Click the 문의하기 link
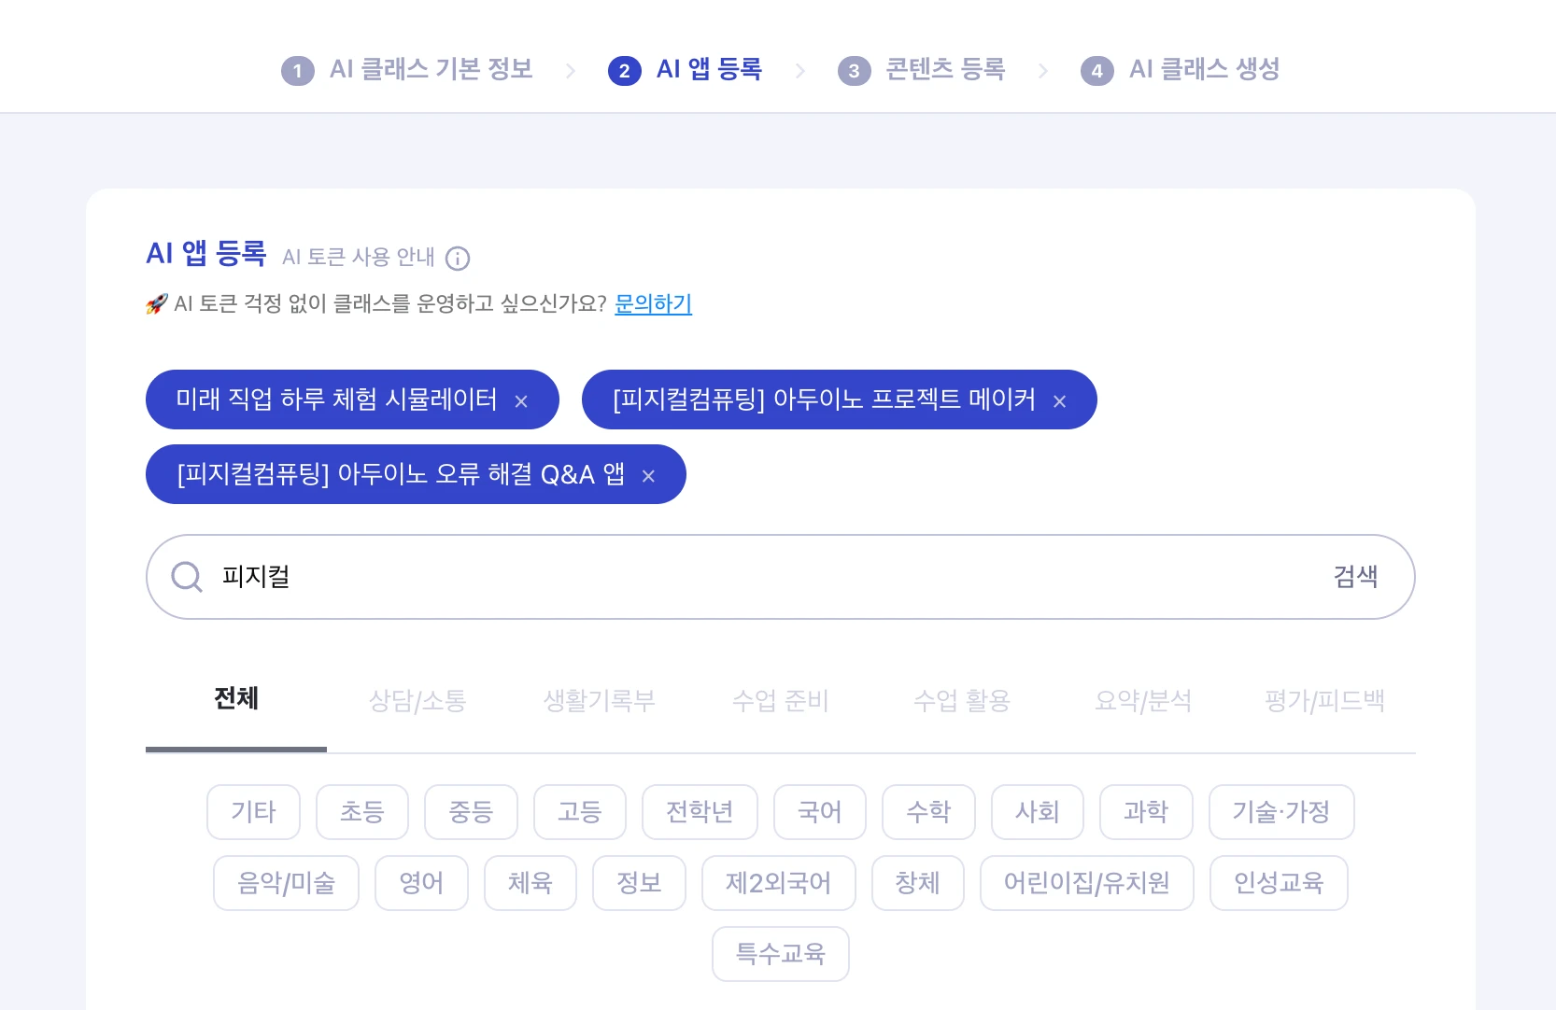The height and width of the screenshot is (1010, 1556). coord(653,304)
